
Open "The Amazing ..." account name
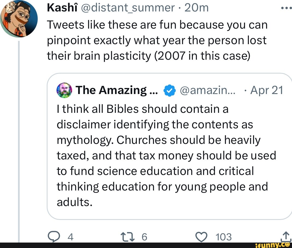point(116,90)
